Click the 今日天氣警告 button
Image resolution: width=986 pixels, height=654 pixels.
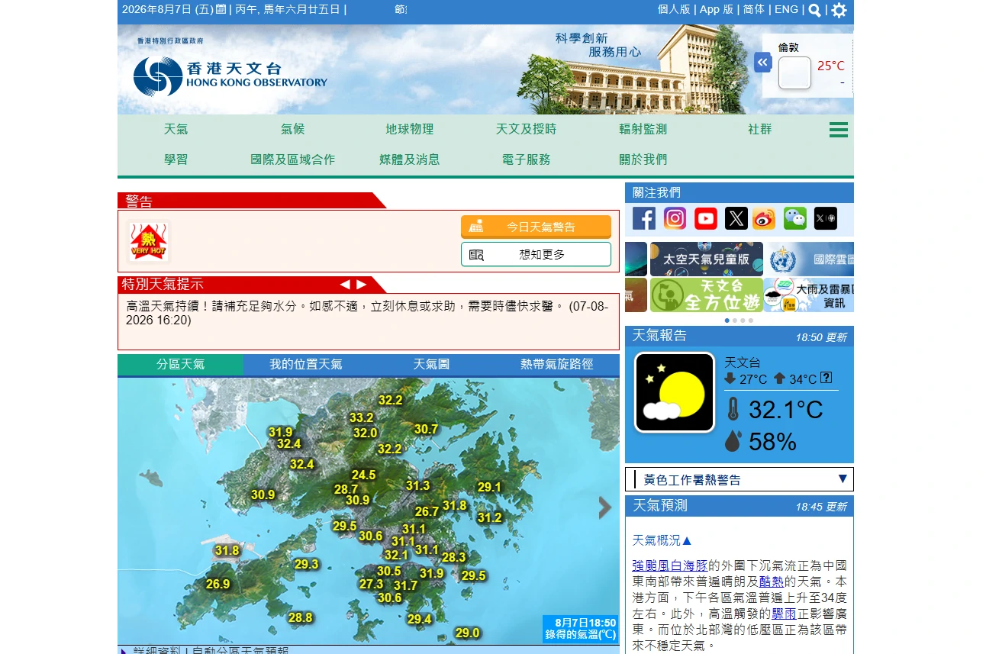pyautogui.click(x=536, y=227)
